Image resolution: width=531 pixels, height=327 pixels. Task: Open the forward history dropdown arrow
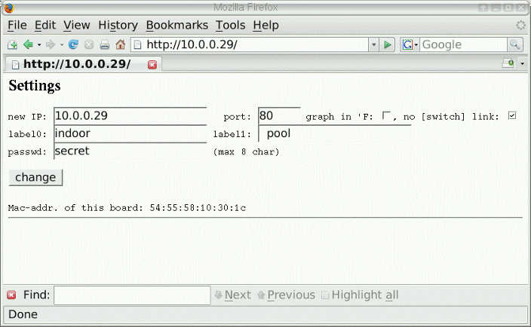(x=62, y=44)
